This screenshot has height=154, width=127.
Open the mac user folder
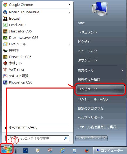81,23
